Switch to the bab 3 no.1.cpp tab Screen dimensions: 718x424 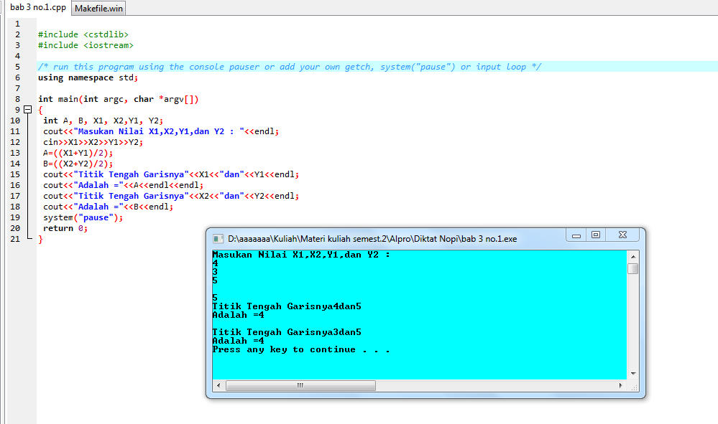click(x=37, y=7)
